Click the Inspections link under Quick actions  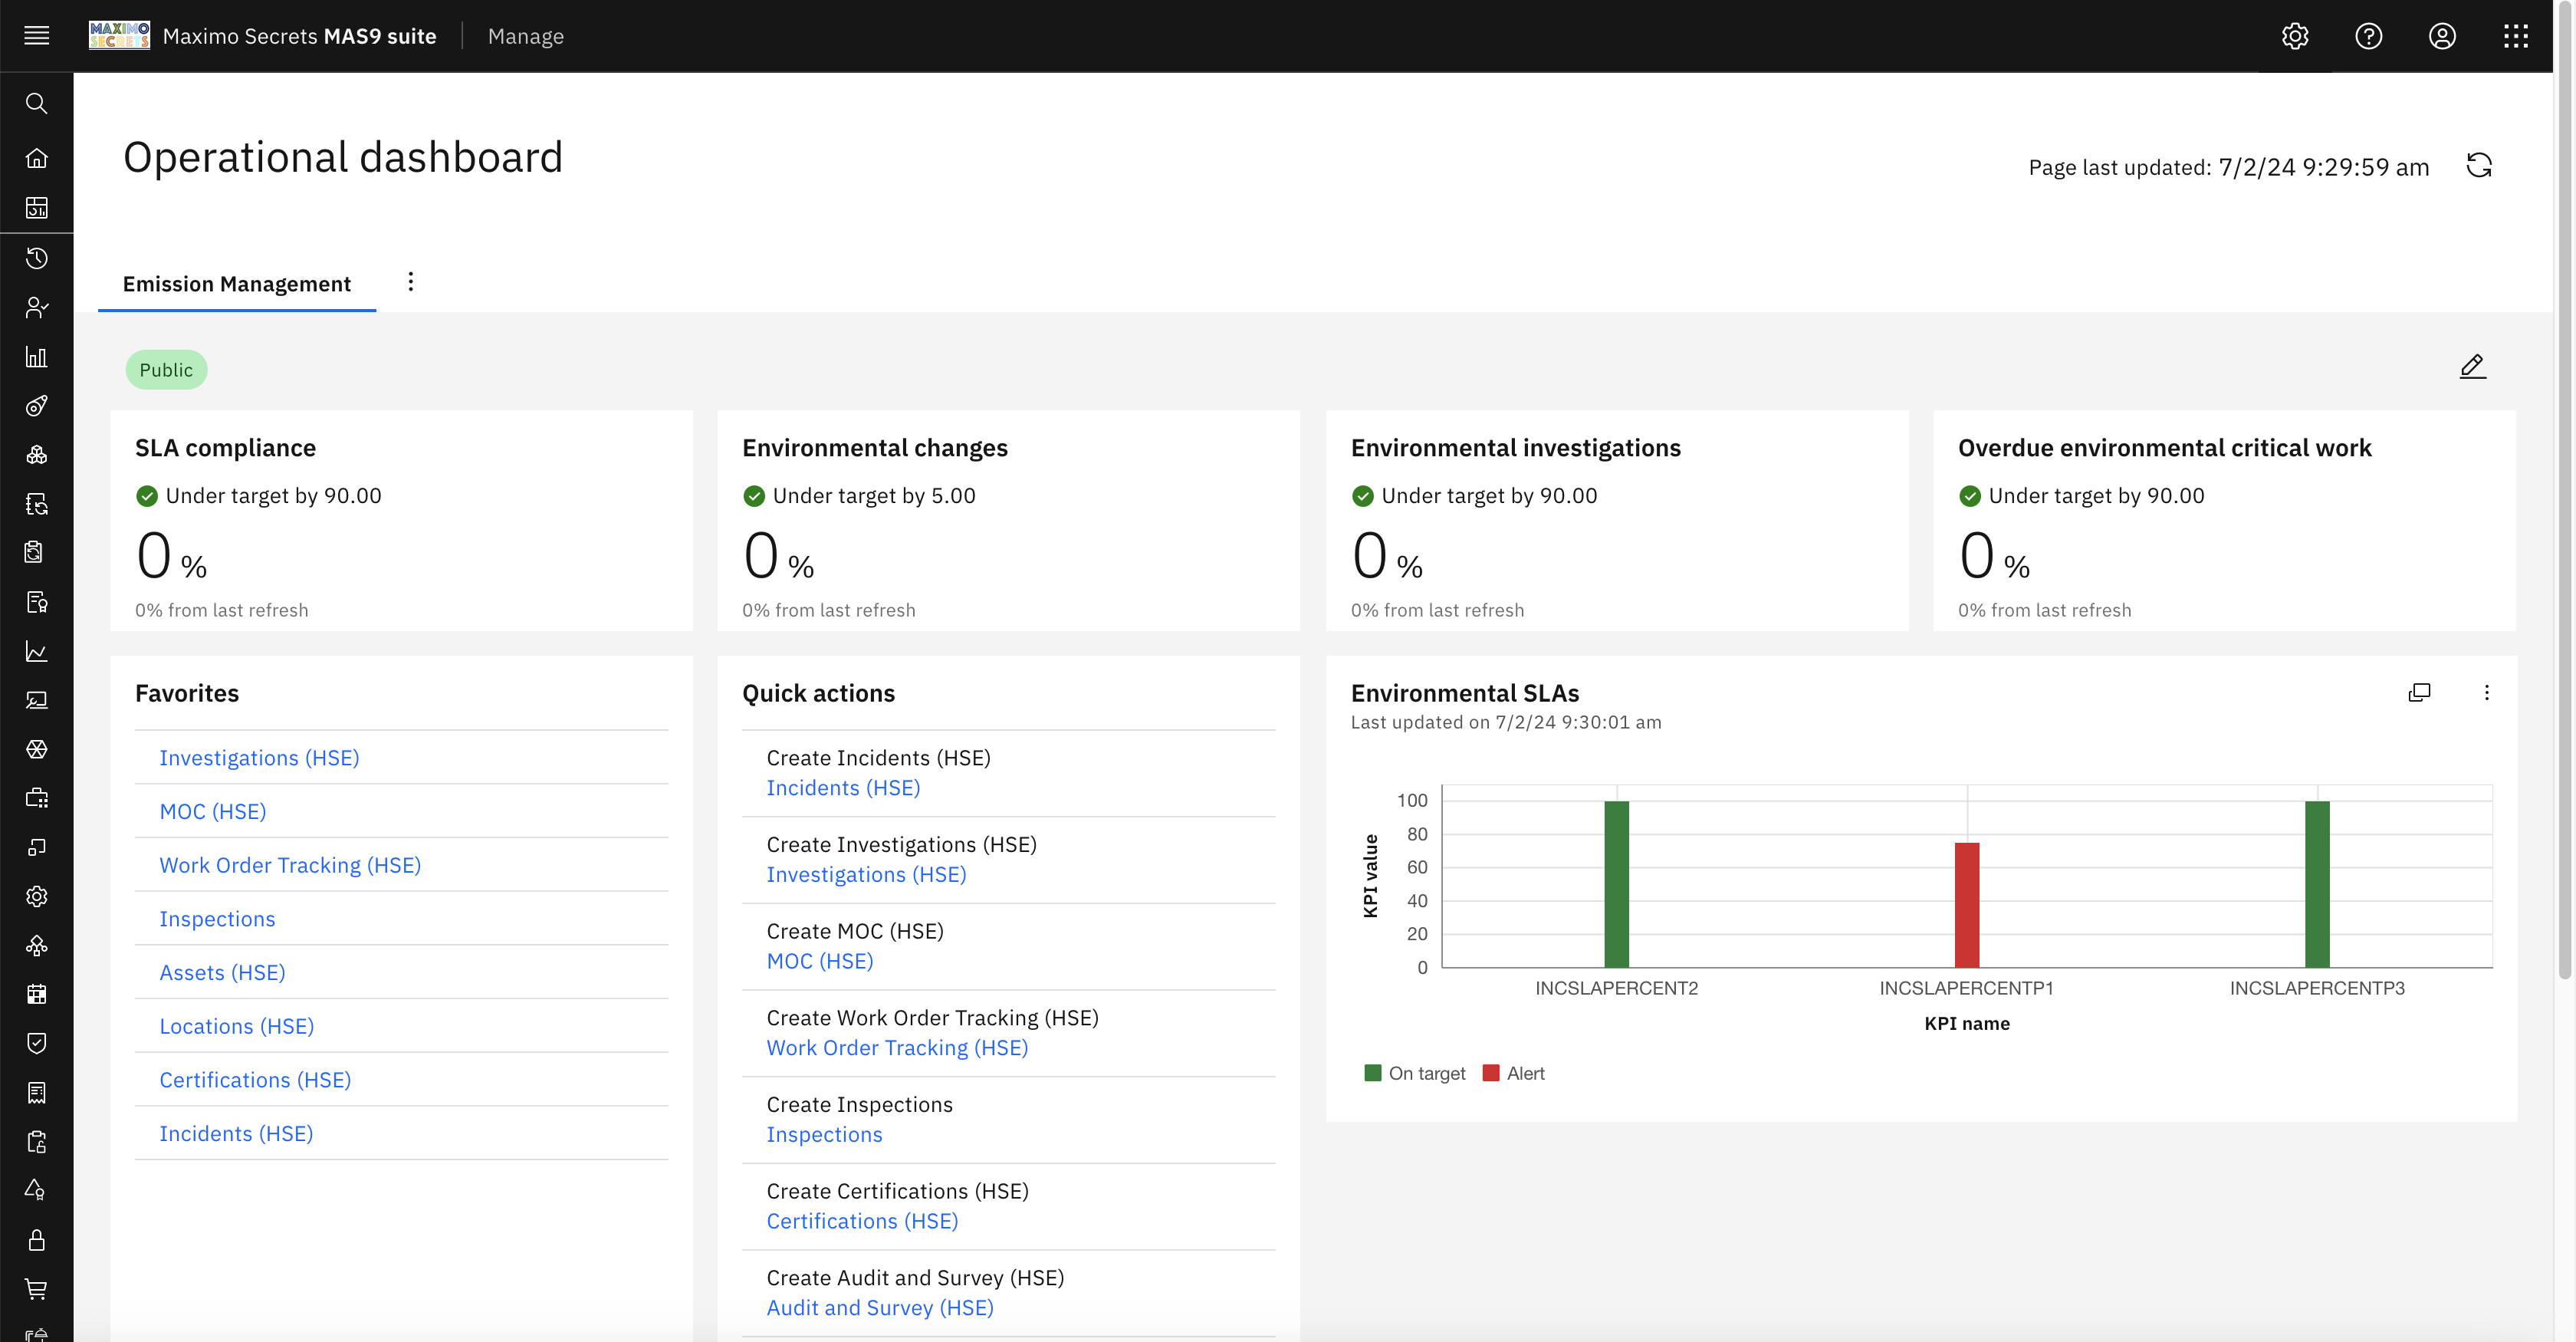(824, 1134)
